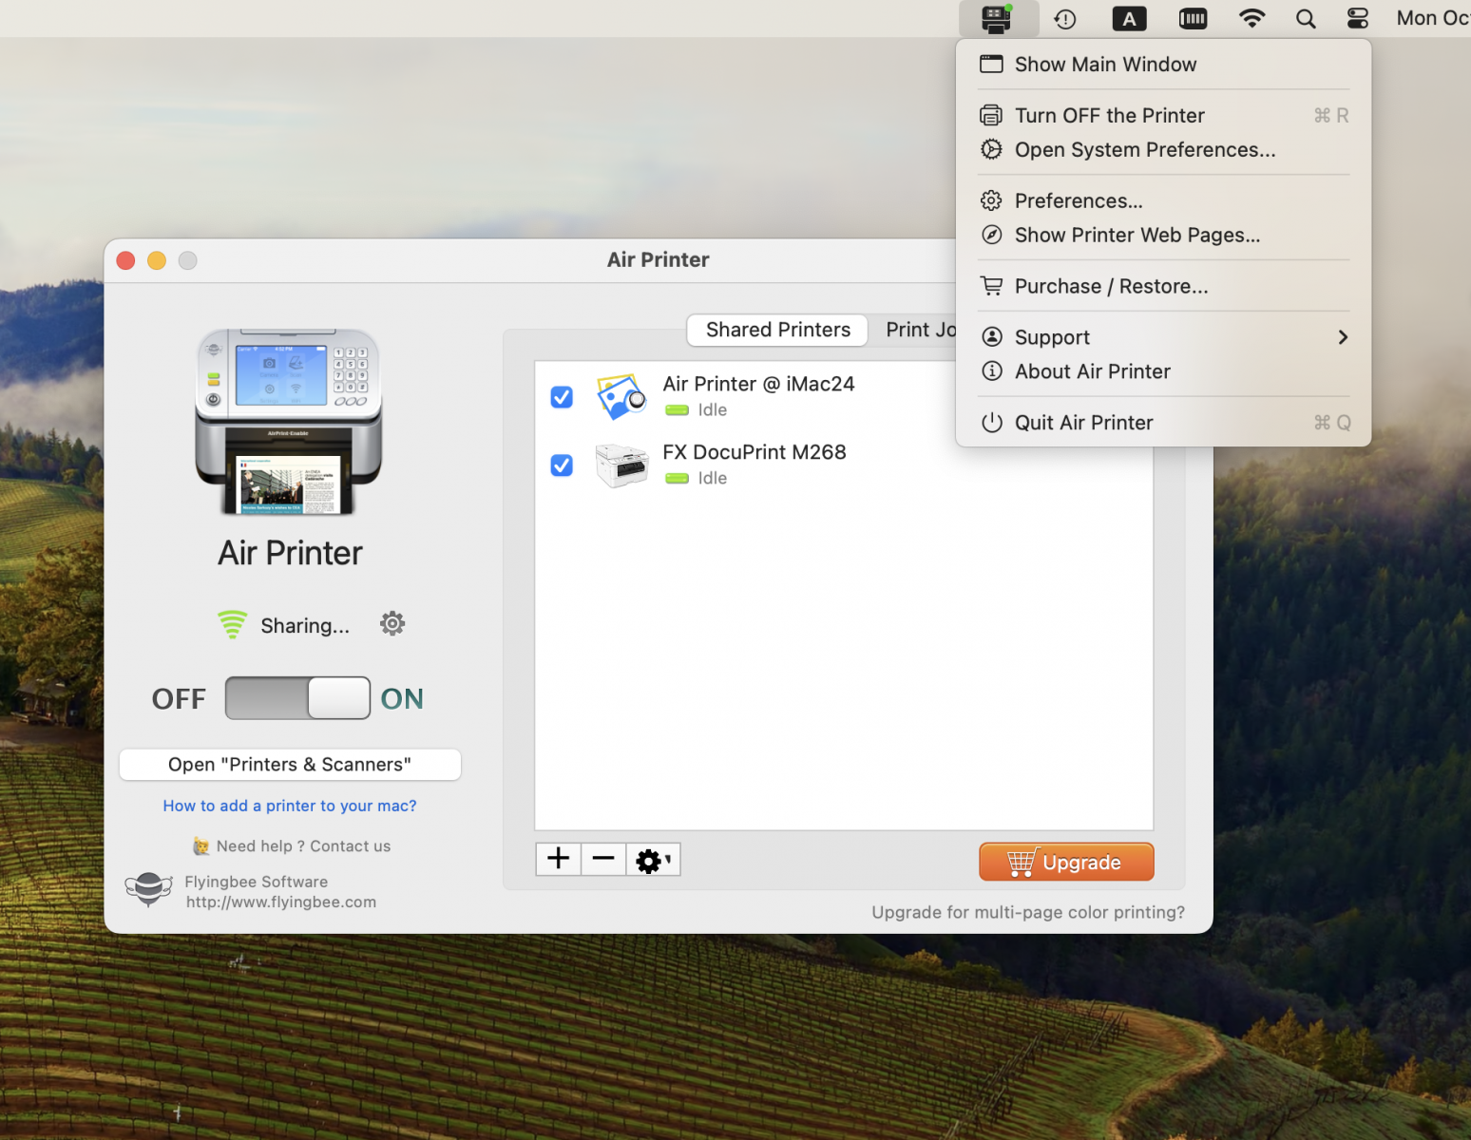
Task: Click the Sharing... status text
Action: pyautogui.click(x=305, y=625)
